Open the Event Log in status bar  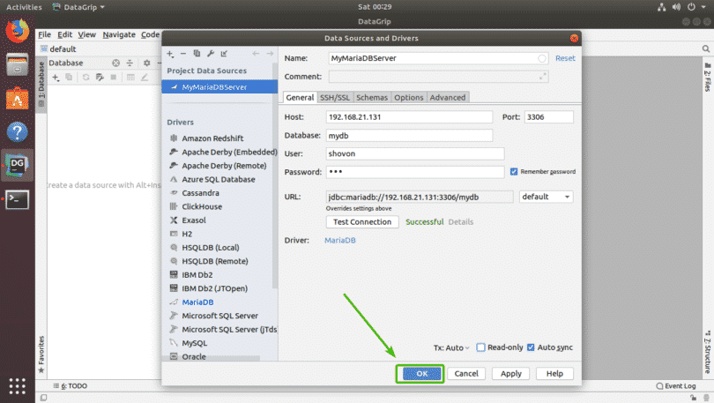pyautogui.click(x=676, y=386)
